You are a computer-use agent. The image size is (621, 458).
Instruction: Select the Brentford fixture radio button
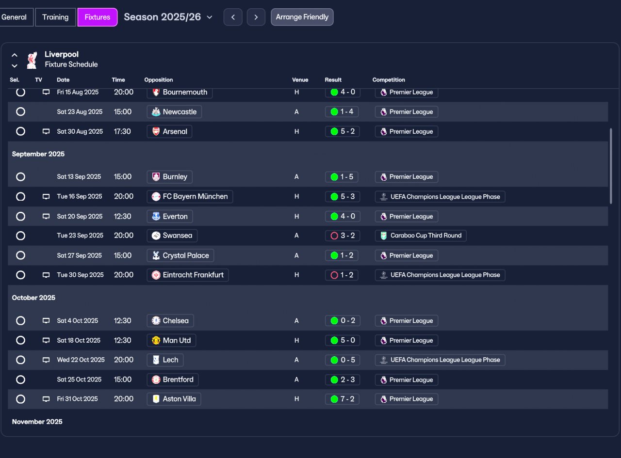coord(20,379)
